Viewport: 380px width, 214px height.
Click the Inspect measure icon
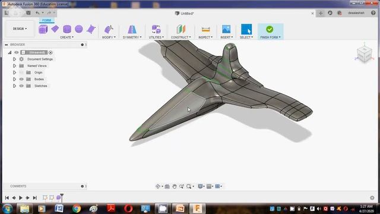tap(205, 30)
